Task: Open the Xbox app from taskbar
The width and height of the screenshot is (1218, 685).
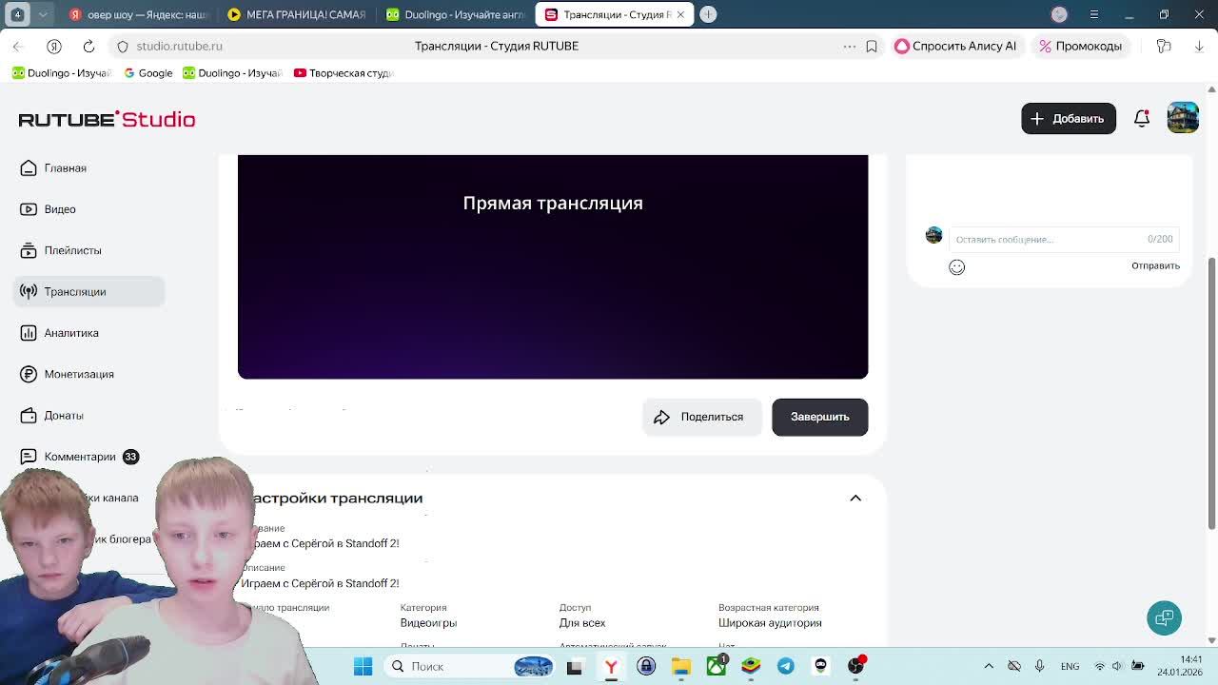Action: [717, 666]
